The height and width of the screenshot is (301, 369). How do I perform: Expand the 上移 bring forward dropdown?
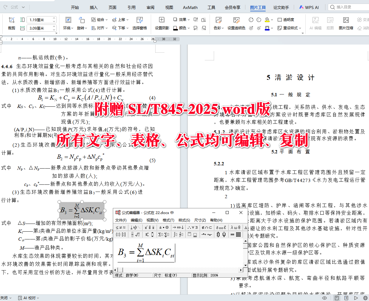click(120, 20)
